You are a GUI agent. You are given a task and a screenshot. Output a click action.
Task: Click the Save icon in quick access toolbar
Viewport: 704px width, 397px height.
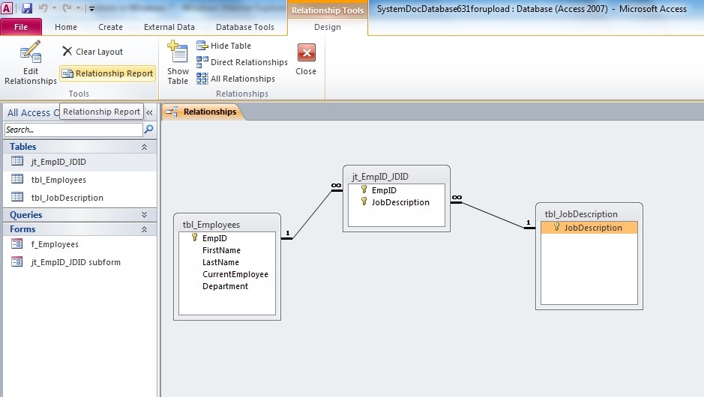click(x=27, y=8)
